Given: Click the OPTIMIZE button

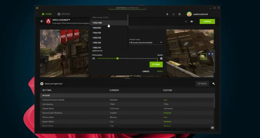Looking at the screenshot, I should coord(202,84).
